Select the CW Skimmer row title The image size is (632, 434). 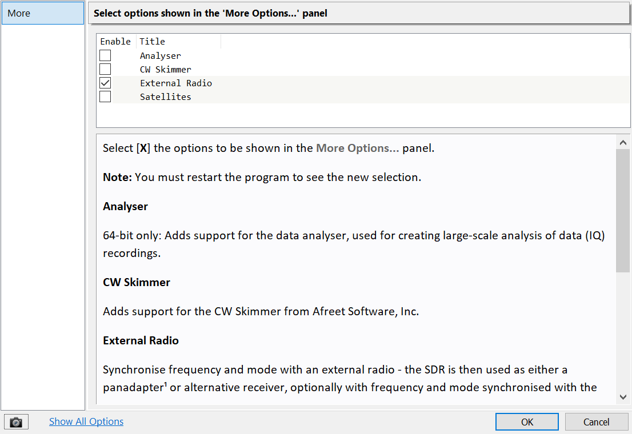point(165,69)
